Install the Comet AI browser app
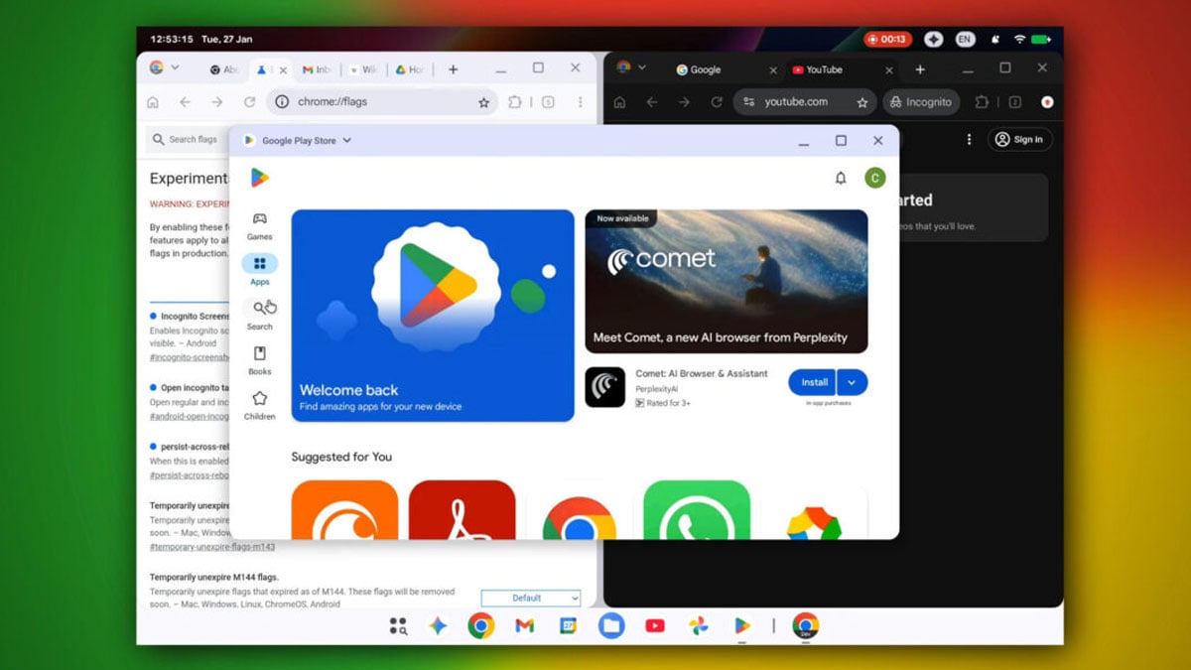Viewport: 1191px width, 670px height. (813, 382)
